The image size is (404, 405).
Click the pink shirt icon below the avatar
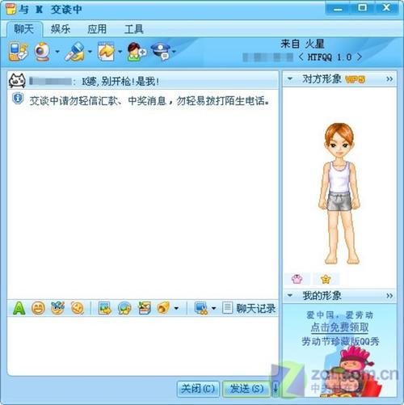tap(297, 279)
